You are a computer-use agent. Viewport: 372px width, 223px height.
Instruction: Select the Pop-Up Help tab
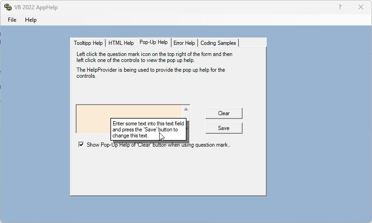point(154,42)
